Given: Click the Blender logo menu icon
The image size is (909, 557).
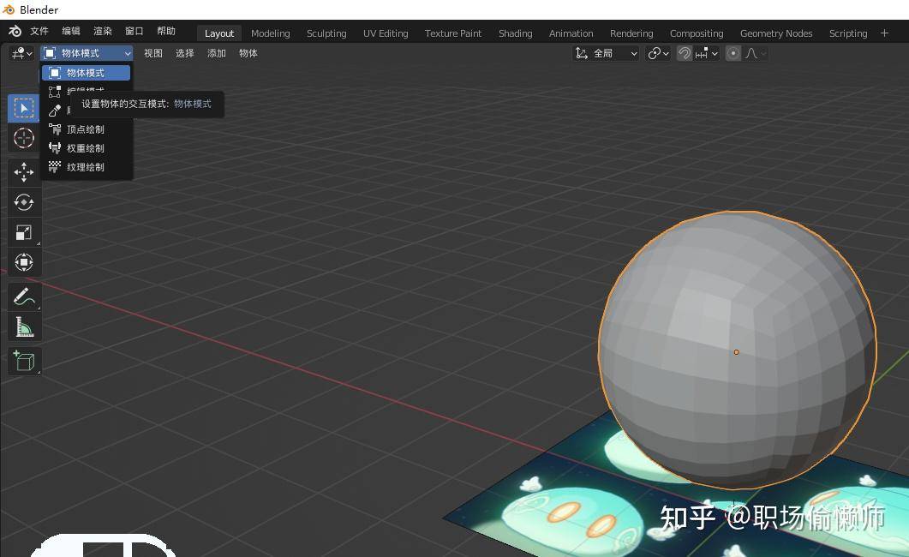Looking at the screenshot, I should 15,32.
